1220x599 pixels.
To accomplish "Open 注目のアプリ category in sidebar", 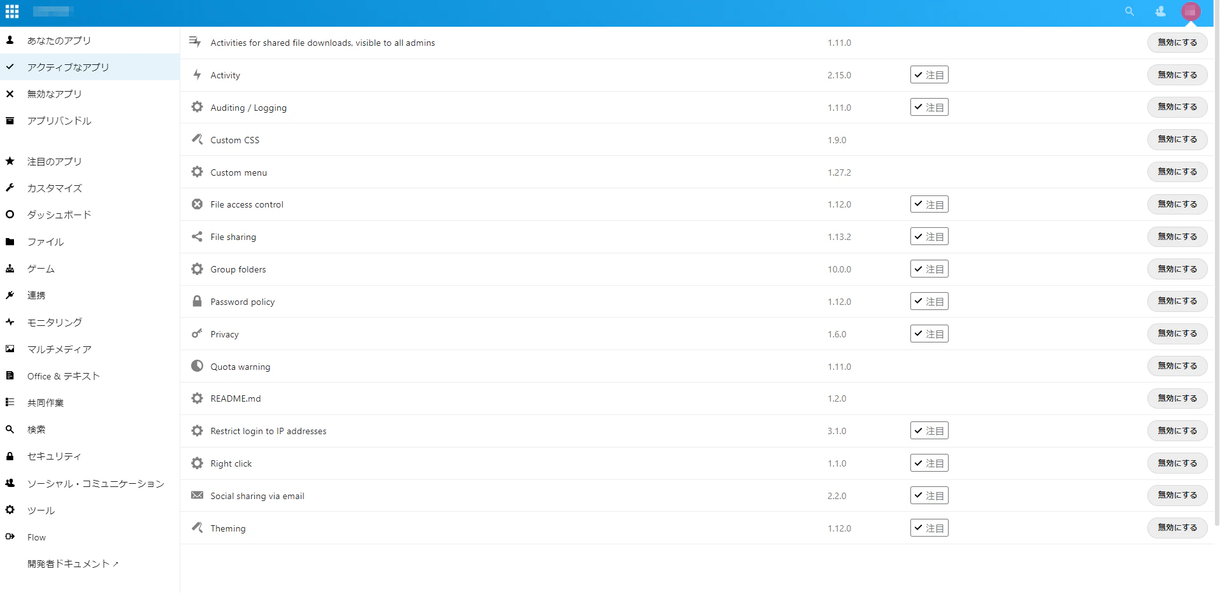I will (x=90, y=161).
